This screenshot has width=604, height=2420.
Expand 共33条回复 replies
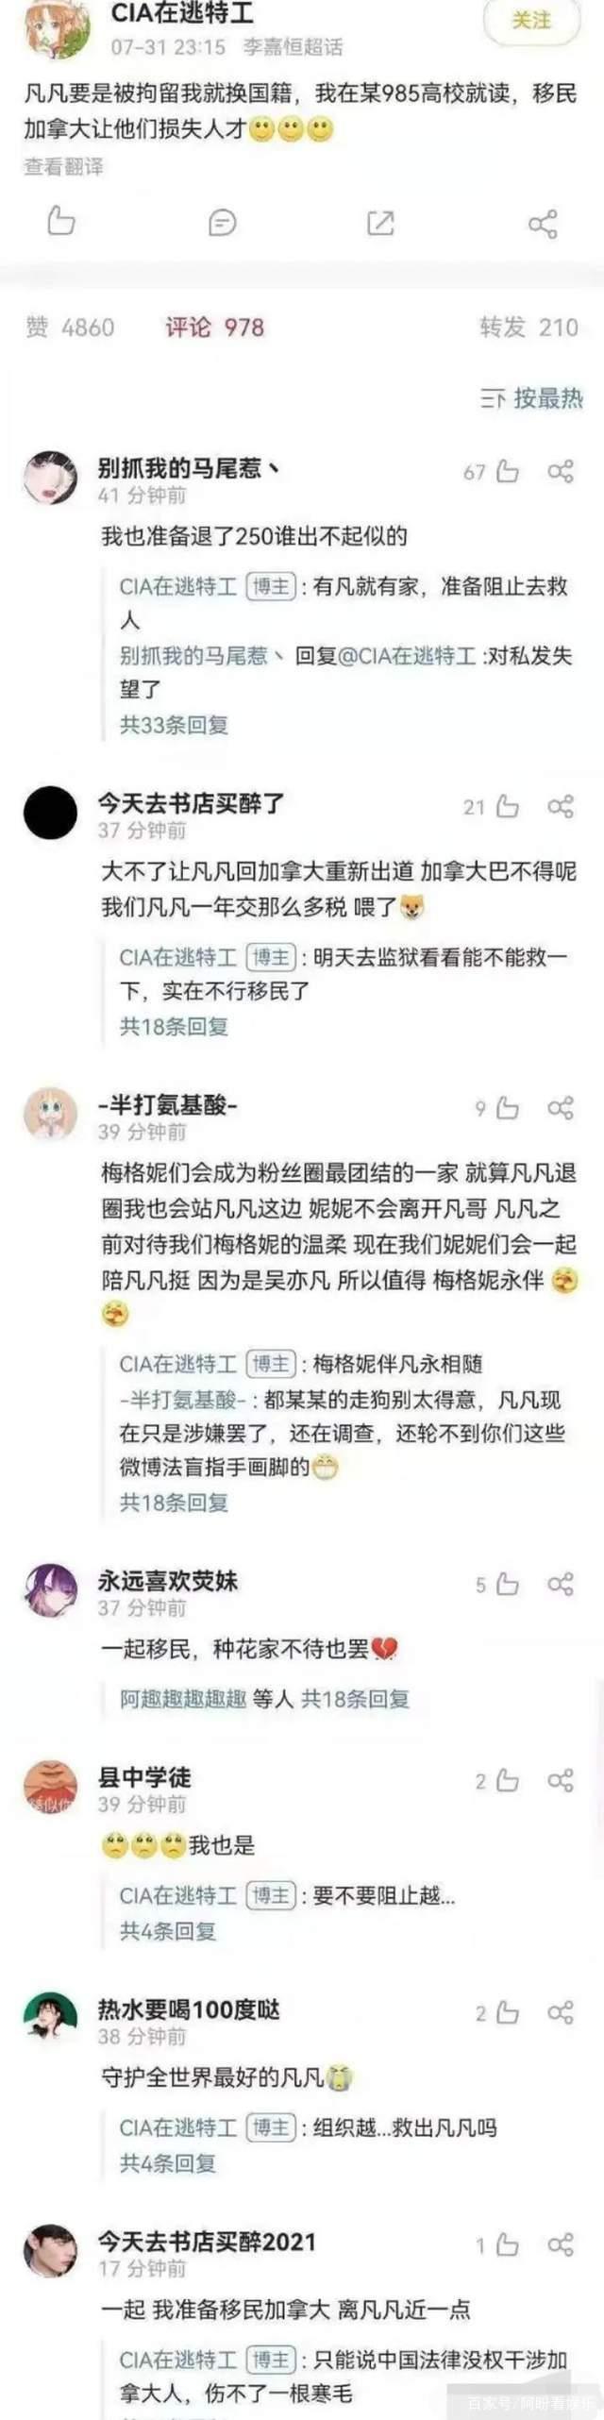pyautogui.click(x=174, y=725)
